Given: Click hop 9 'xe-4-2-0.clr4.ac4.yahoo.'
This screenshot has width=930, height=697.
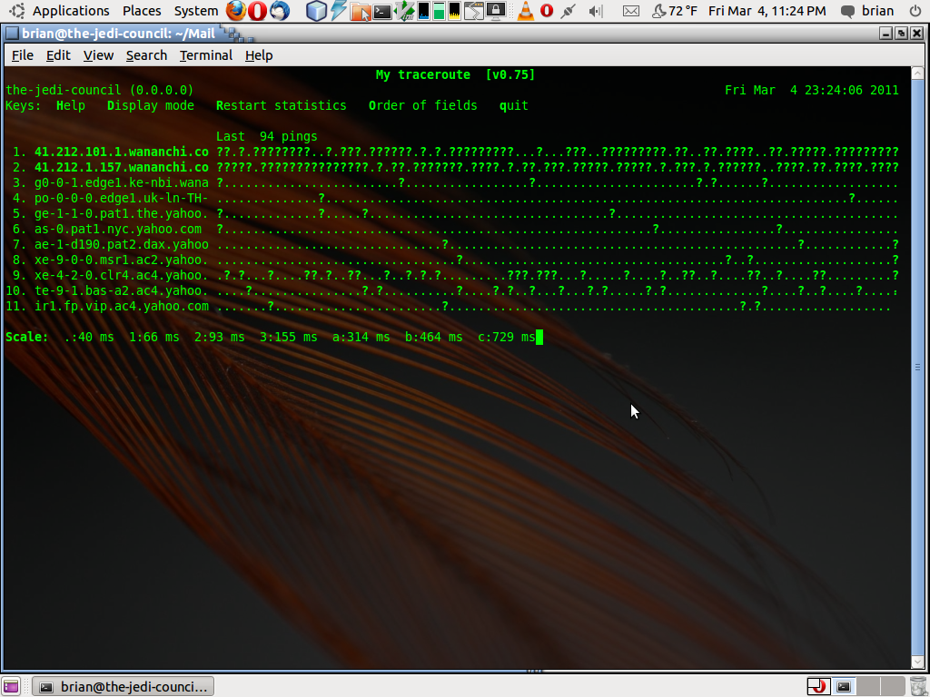Looking at the screenshot, I should (x=122, y=275).
